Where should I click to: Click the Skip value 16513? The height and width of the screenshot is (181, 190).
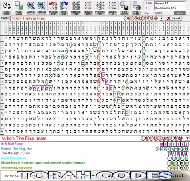pyautogui.click(x=158, y=13)
